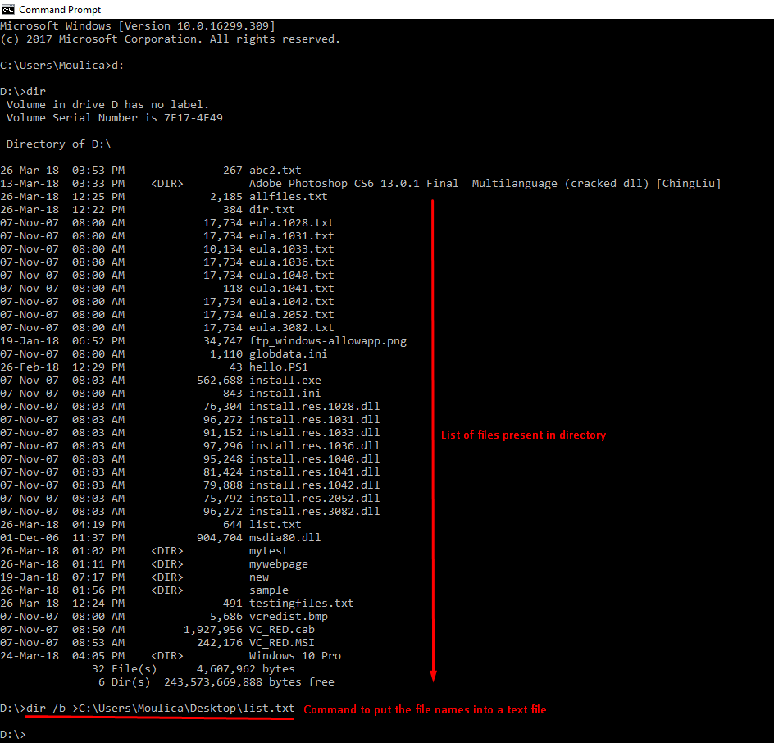Click the mywebpage directory name
Screen dimensions: 774x743
pyautogui.click(x=279, y=563)
